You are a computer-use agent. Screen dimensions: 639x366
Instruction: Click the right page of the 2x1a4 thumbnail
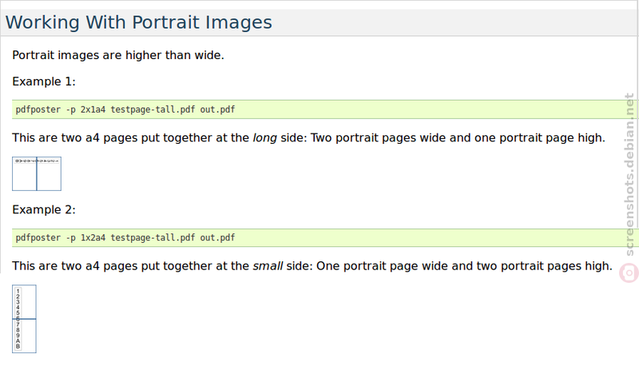[49, 173]
